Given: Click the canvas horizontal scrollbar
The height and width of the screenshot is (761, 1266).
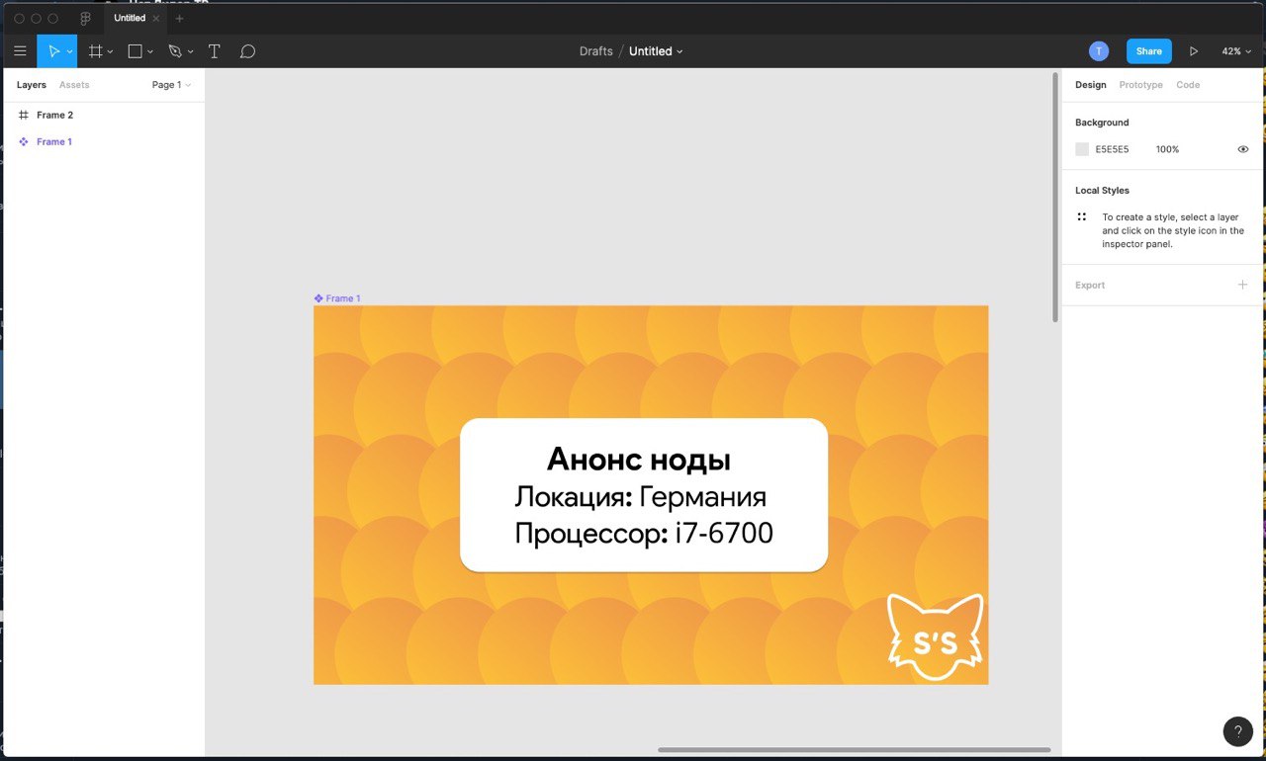Looking at the screenshot, I should [854, 750].
